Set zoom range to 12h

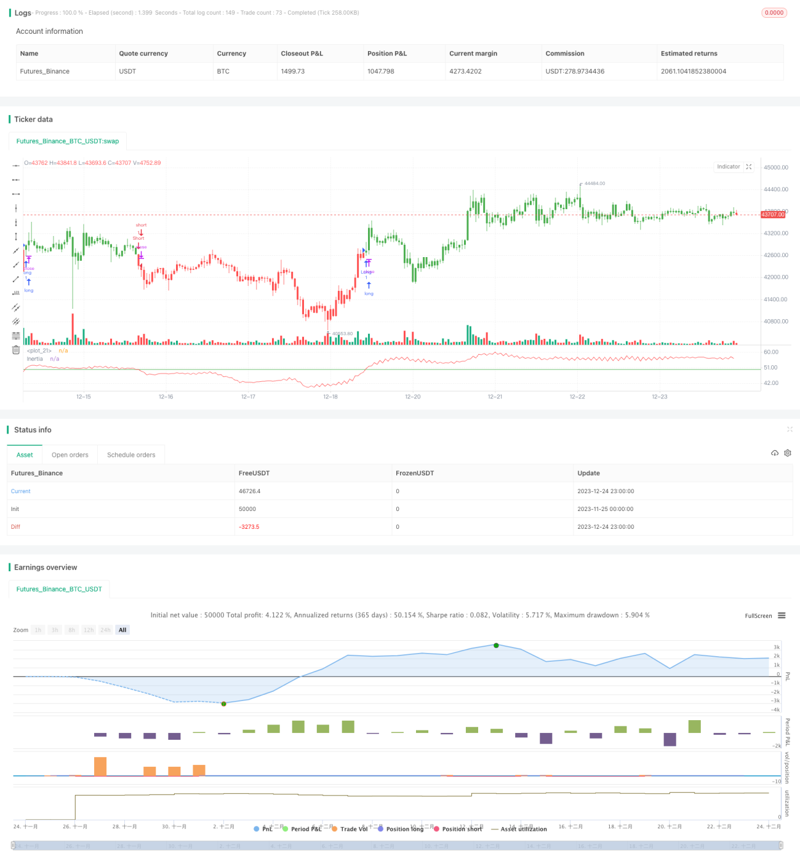pyautogui.click(x=89, y=630)
